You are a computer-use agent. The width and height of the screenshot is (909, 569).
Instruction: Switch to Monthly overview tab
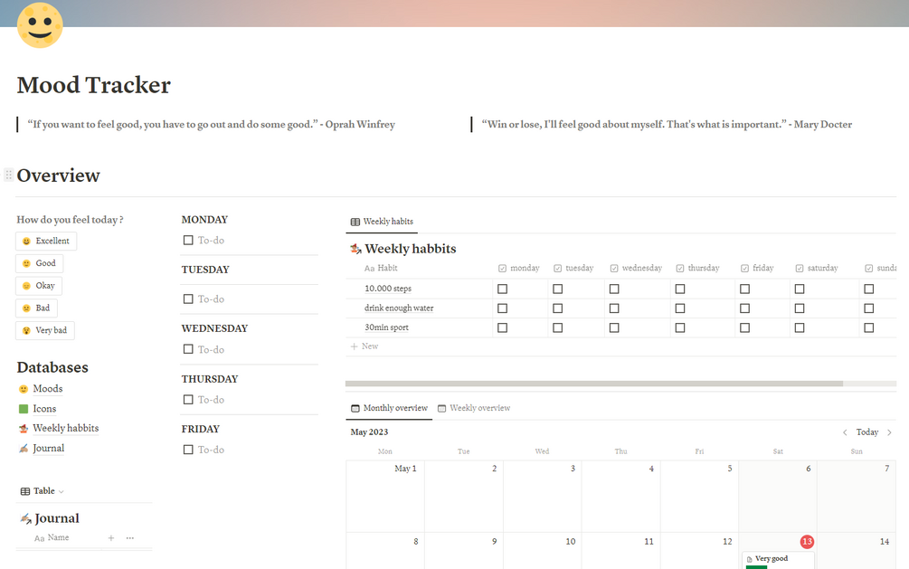pos(389,408)
